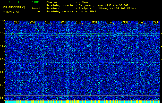
Task: Click time marker 2158
Action: (125, 22)
